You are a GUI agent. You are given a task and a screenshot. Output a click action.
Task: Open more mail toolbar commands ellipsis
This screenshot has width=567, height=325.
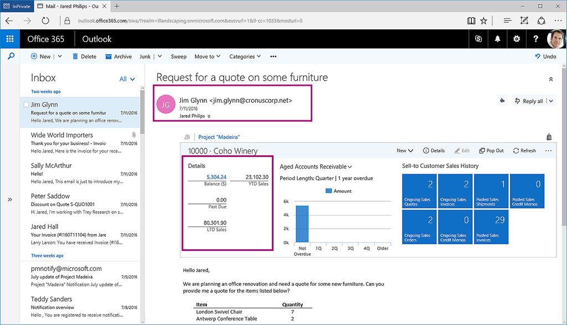click(273, 56)
